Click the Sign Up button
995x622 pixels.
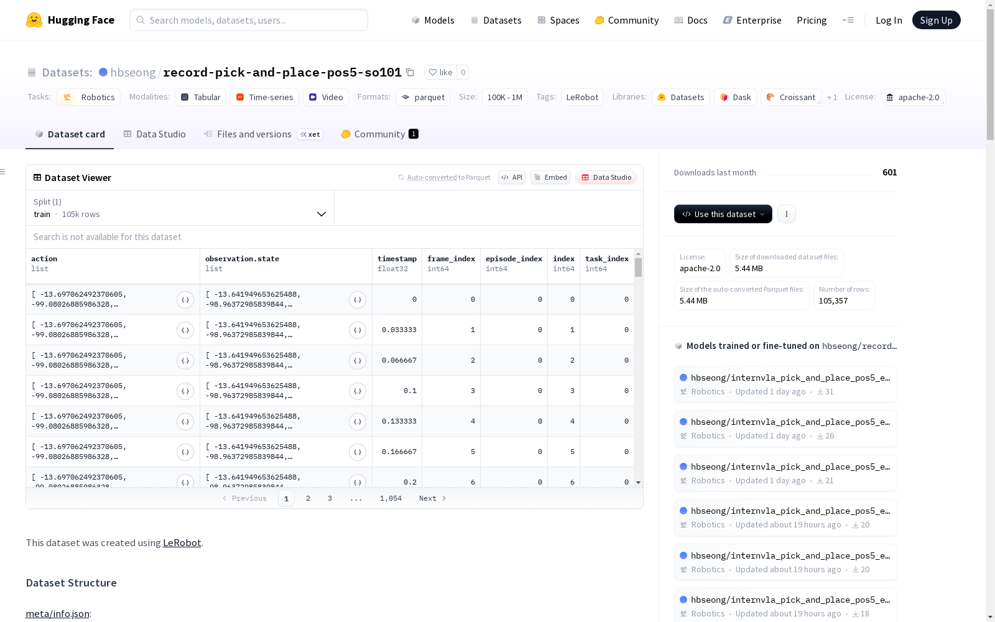[936, 20]
